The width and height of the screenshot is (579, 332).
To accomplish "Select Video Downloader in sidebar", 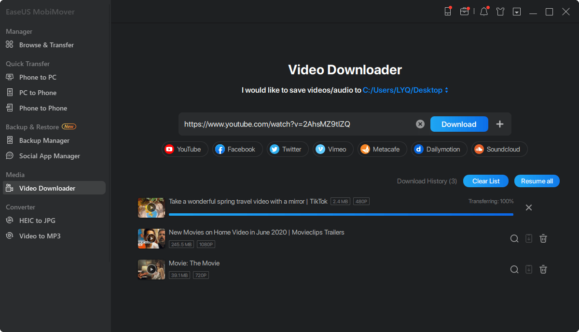I will [53, 188].
